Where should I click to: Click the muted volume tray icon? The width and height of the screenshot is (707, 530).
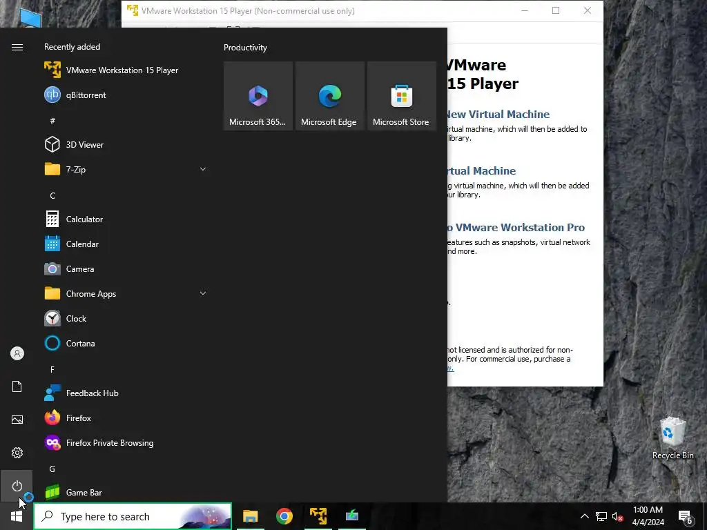(617, 516)
